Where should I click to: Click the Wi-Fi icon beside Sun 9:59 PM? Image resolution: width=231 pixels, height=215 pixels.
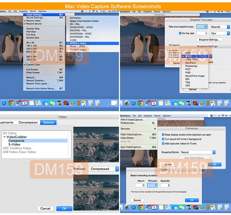93,11
